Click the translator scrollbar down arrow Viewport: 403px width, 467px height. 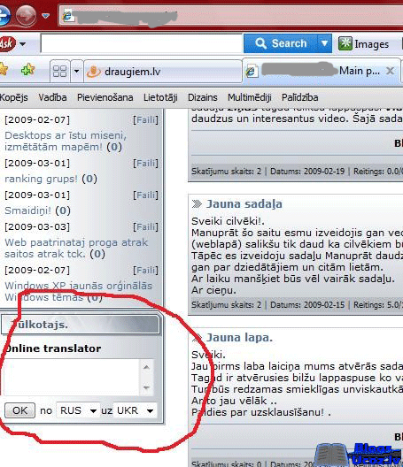(146, 387)
